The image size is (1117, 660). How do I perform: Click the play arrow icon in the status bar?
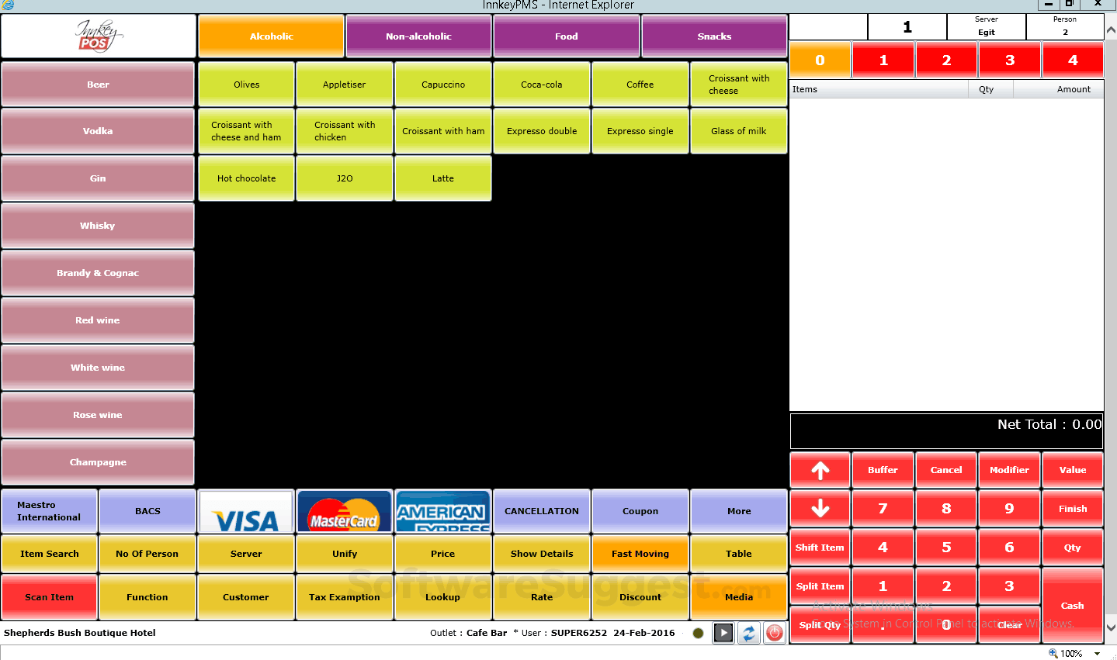[723, 633]
